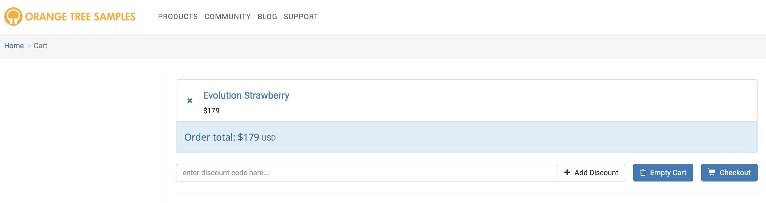Apply code with Add Discount button
The height and width of the screenshot is (203, 766).
591,173
